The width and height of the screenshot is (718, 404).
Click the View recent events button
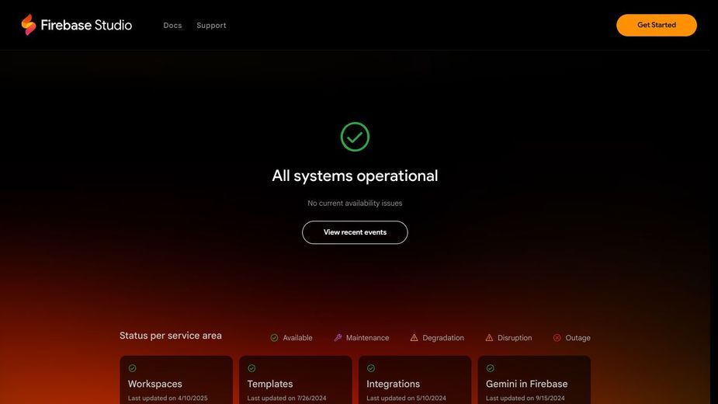(x=355, y=232)
